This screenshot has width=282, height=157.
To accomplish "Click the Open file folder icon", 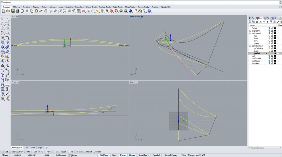I will pos(7,11).
